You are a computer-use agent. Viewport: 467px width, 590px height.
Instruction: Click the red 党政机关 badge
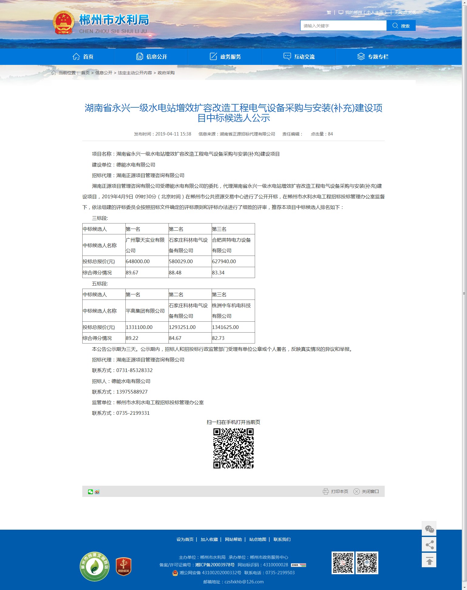tap(124, 567)
